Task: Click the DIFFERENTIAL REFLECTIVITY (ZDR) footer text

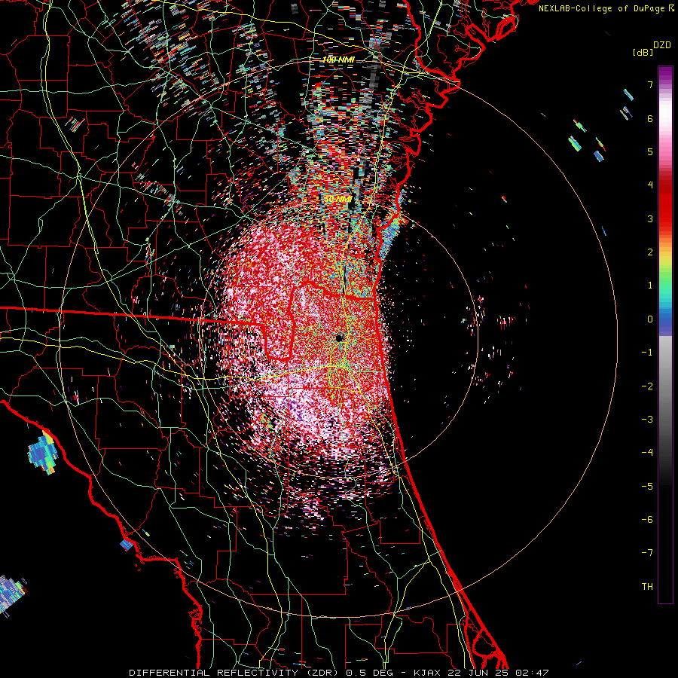Action: [x=235, y=673]
